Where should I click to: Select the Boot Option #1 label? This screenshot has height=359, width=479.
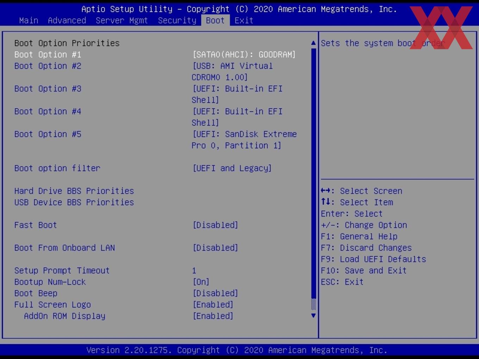pyautogui.click(x=48, y=55)
